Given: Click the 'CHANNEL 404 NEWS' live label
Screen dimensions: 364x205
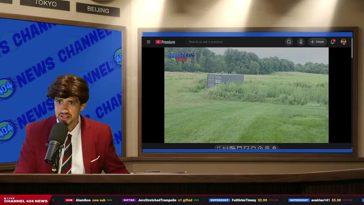Looking at the screenshot, I should (26, 201).
